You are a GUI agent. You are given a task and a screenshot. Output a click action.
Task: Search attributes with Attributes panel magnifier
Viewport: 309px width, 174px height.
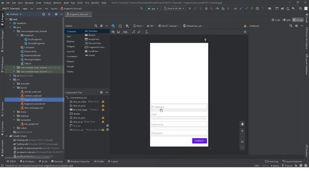tap(291, 26)
